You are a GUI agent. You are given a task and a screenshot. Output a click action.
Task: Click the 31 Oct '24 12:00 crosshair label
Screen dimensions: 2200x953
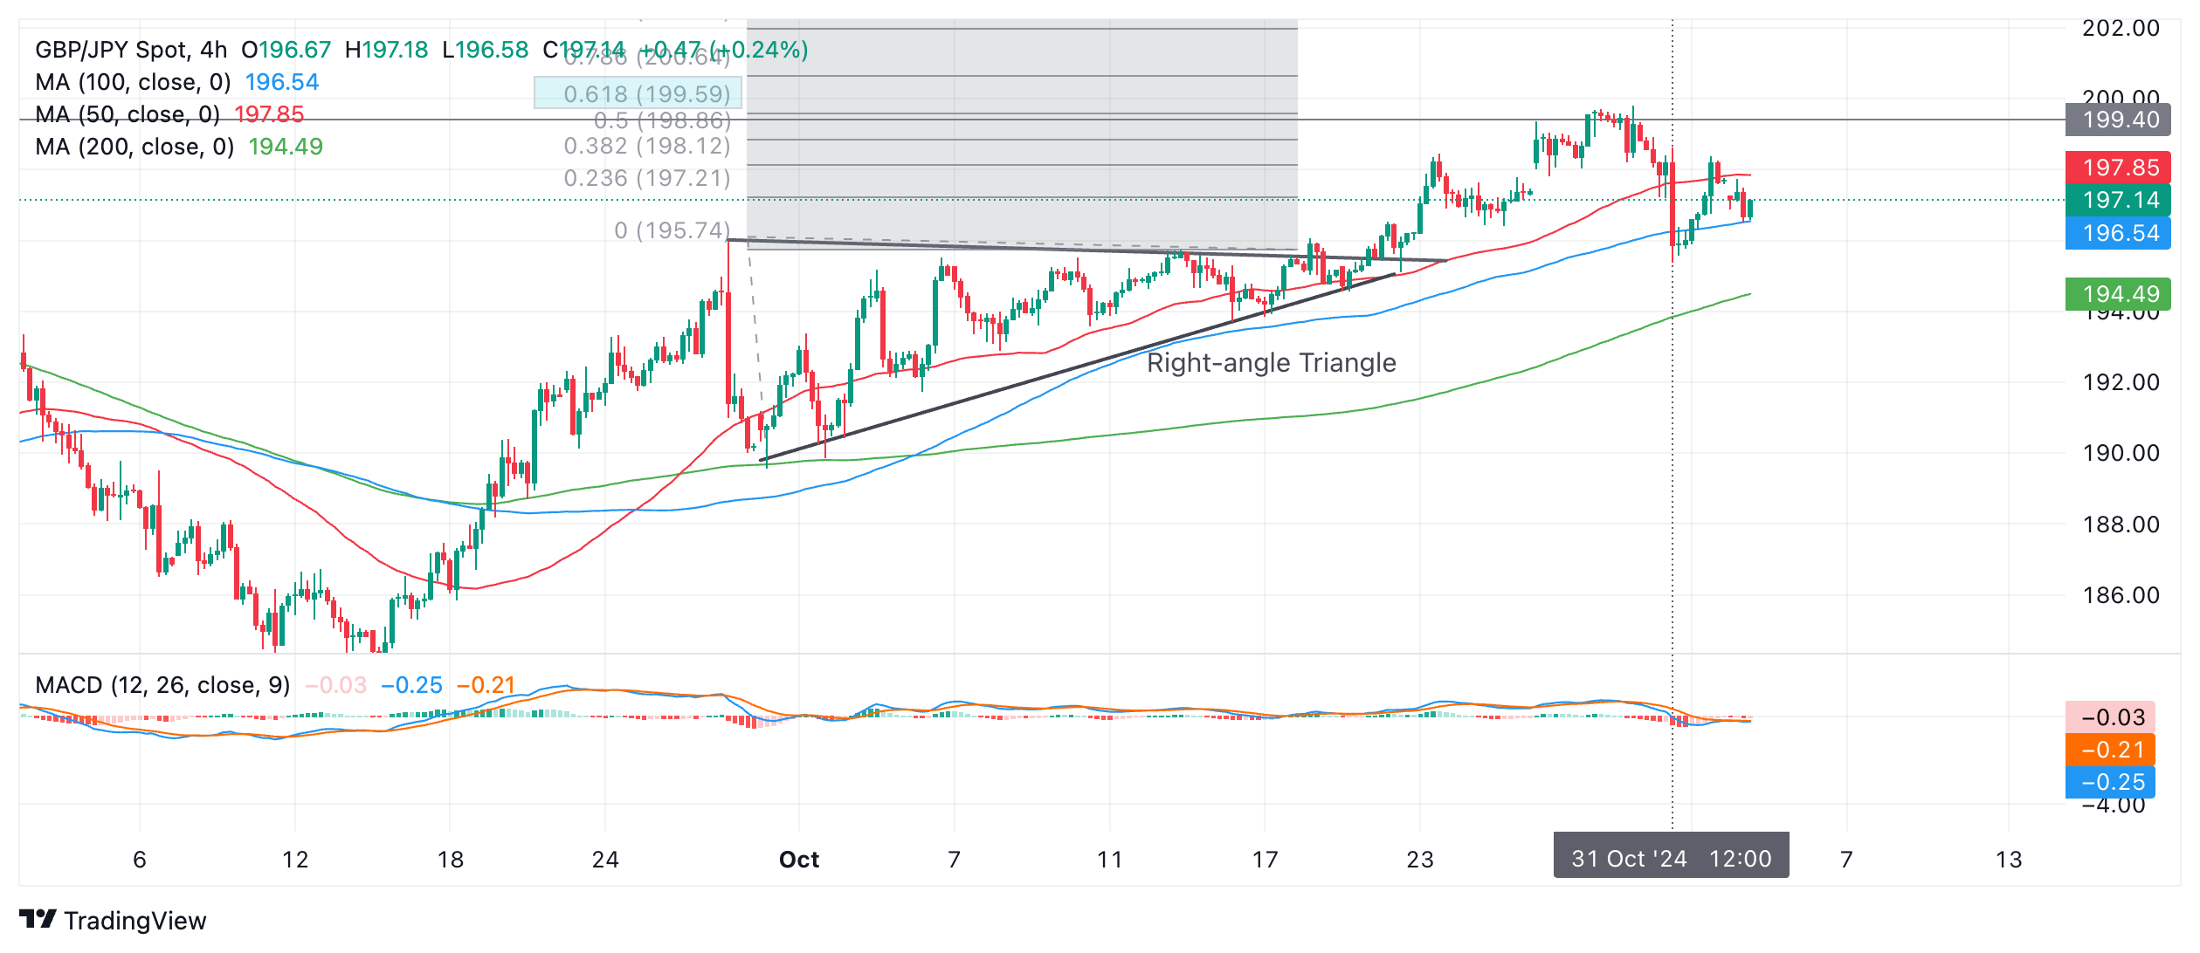pyautogui.click(x=1671, y=858)
